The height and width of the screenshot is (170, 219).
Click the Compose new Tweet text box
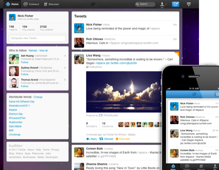click(37, 38)
